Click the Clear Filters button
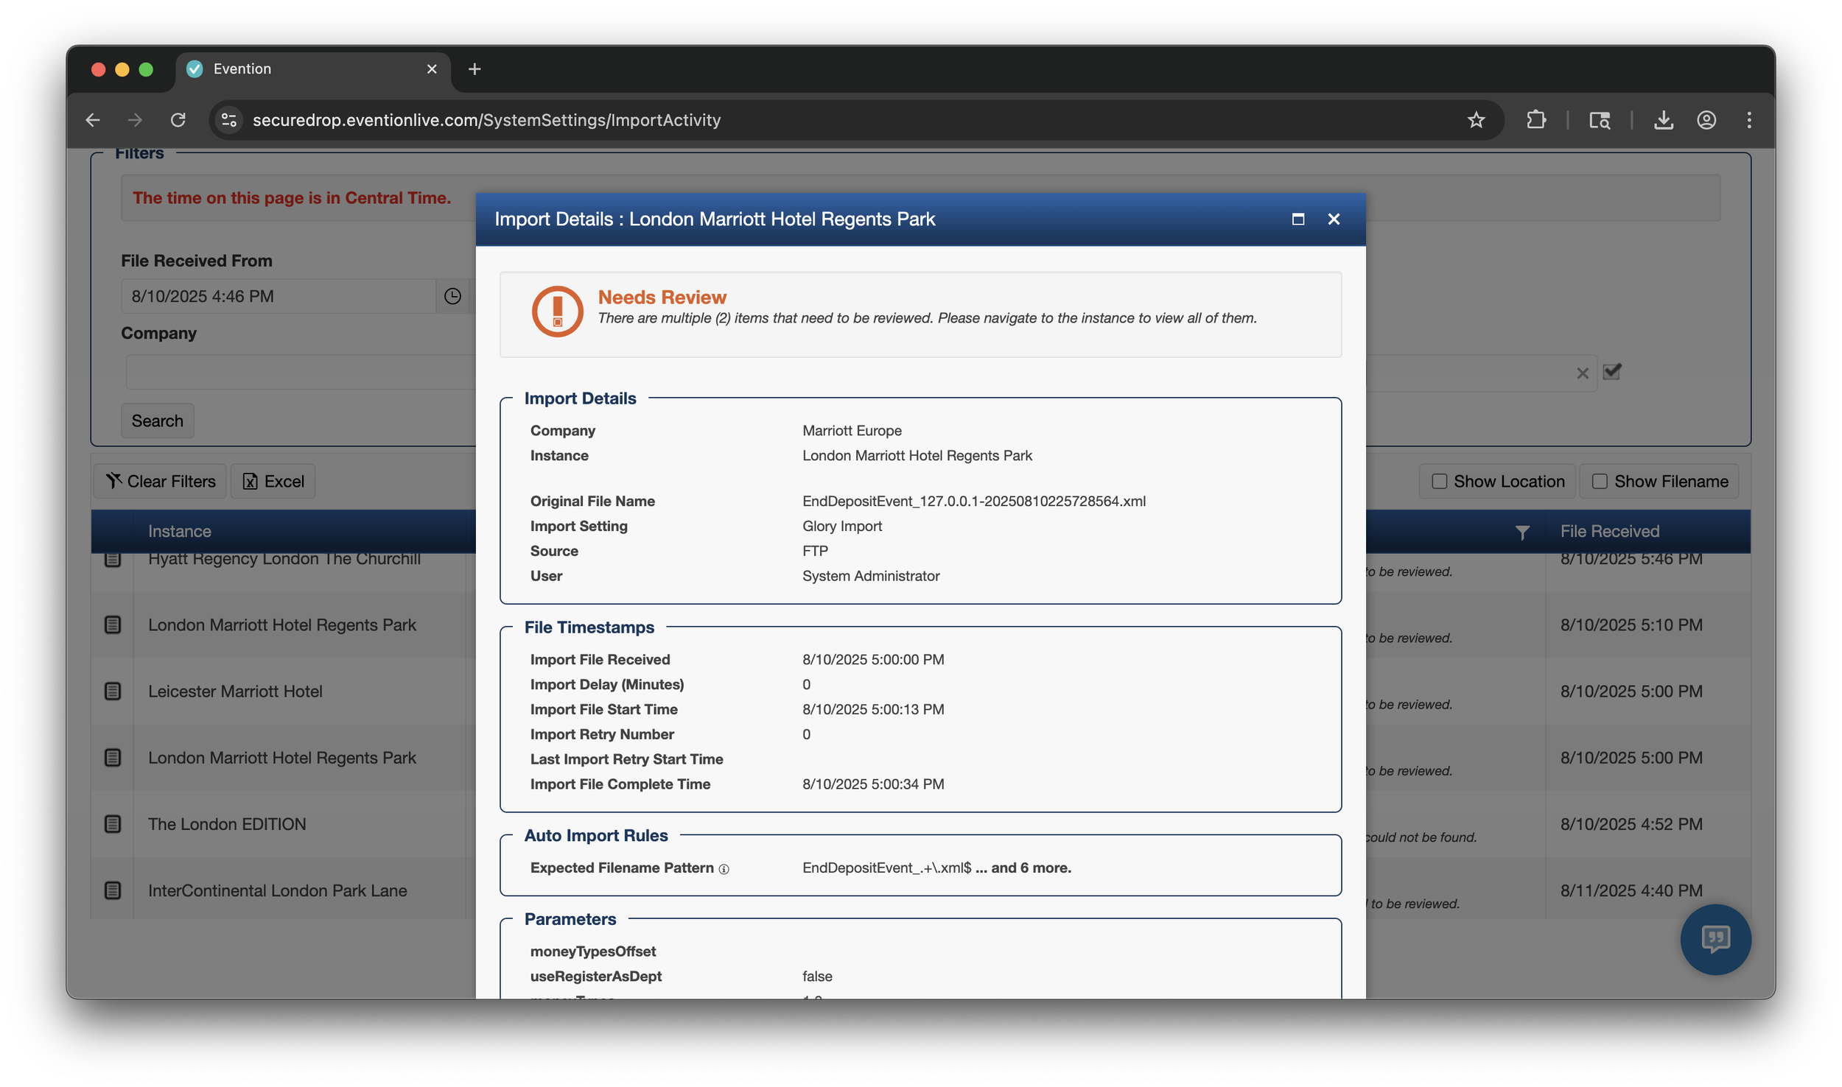Viewport: 1842px width, 1087px height. click(x=161, y=481)
